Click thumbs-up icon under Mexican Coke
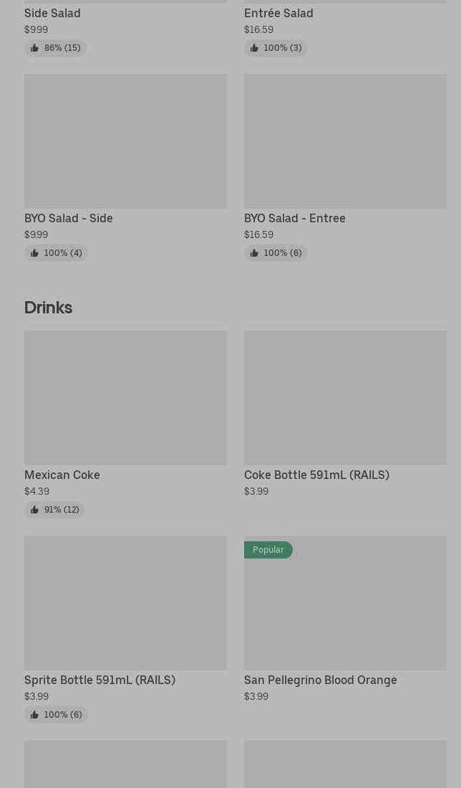Image resolution: width=461 pixels, height=788 pixels. point(34,510)
